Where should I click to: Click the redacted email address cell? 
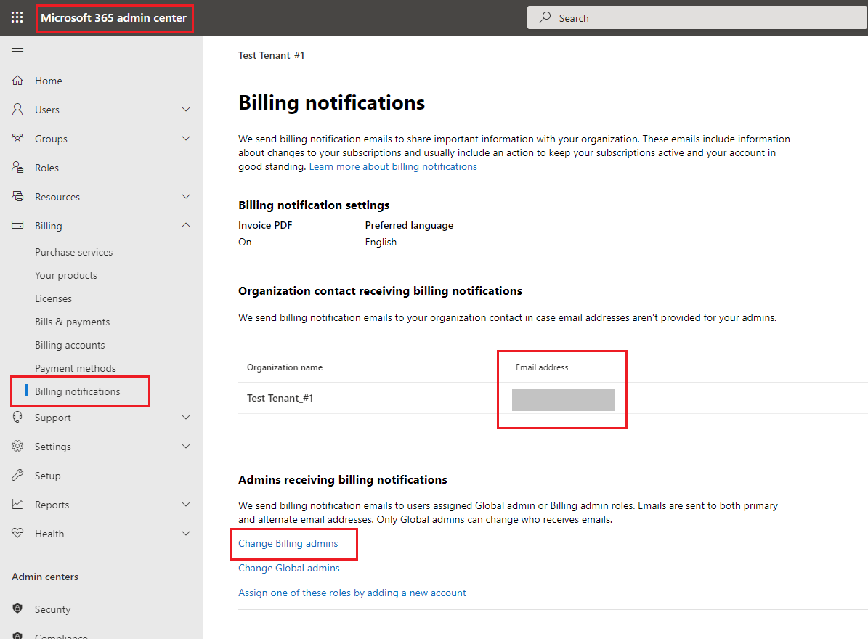pos(563,400)
